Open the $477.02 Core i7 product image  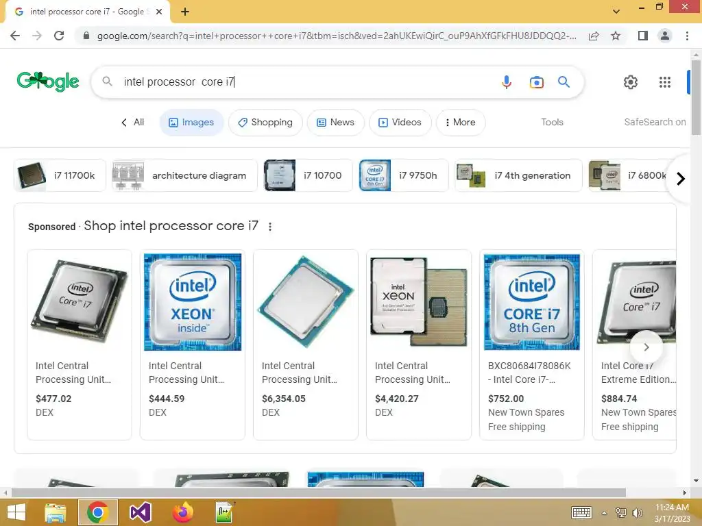coord(80,302)
